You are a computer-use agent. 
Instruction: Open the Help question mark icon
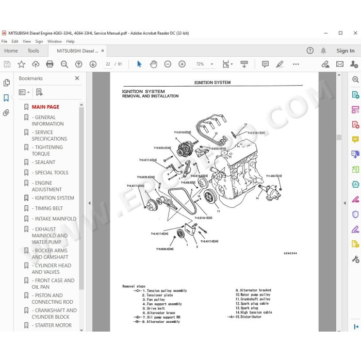click(x=310, y=51)
